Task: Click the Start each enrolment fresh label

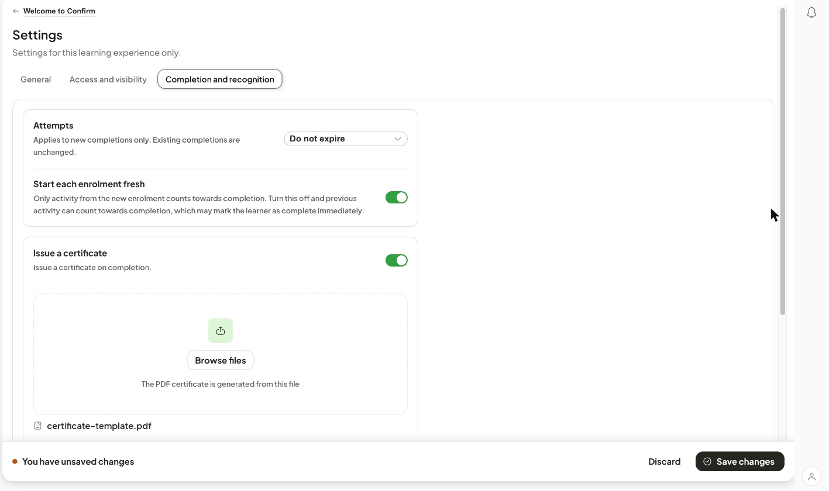Action: [x=89, y=184]
